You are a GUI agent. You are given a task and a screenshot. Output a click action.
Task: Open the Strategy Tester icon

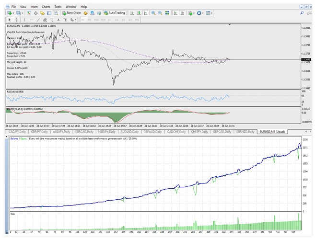(56, 13)
